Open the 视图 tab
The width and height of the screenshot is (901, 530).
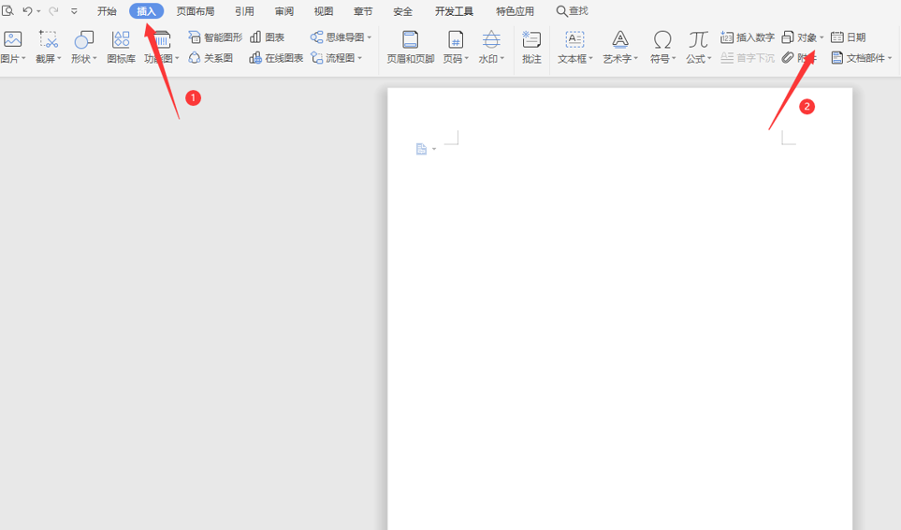pyautogui.click(x=324, y=11)
